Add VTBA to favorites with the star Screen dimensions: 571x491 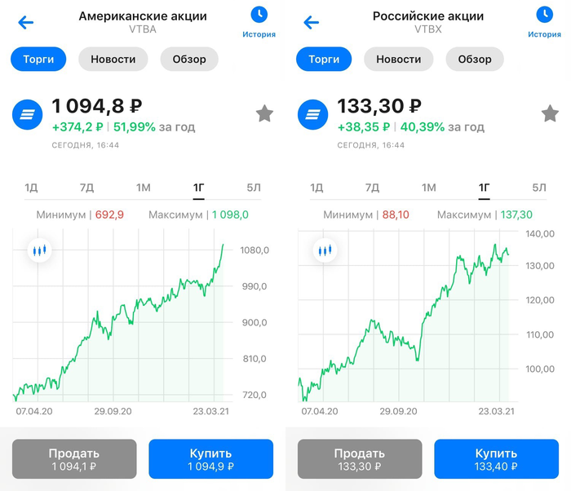pos(264,114)
